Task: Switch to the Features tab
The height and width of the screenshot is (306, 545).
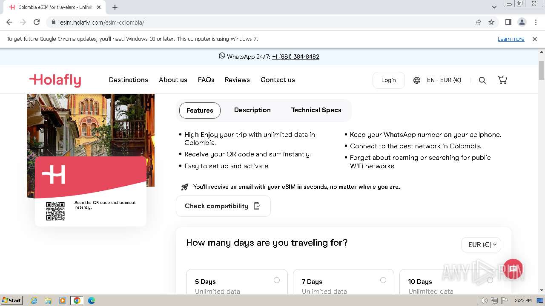Action: [200, 110]
